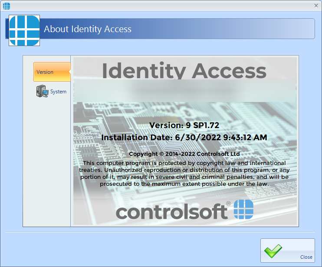
Task: Click the 'Copyright © 2014-2022 Controlsoft Ltd' line
Action: click(184, 154)
